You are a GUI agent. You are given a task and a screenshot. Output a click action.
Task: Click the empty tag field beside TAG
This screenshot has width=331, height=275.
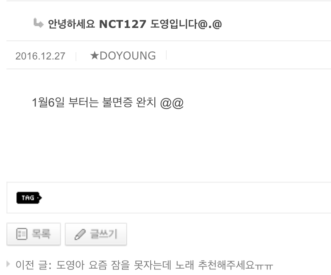tap(186, 198)
